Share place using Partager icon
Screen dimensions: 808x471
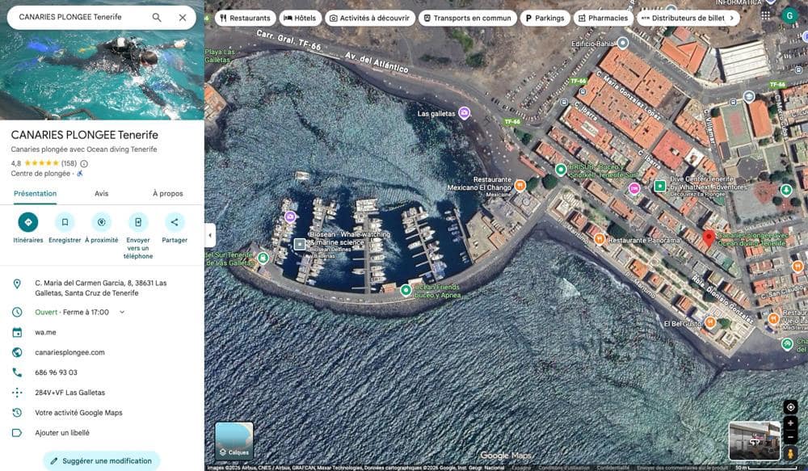(175, 222)
